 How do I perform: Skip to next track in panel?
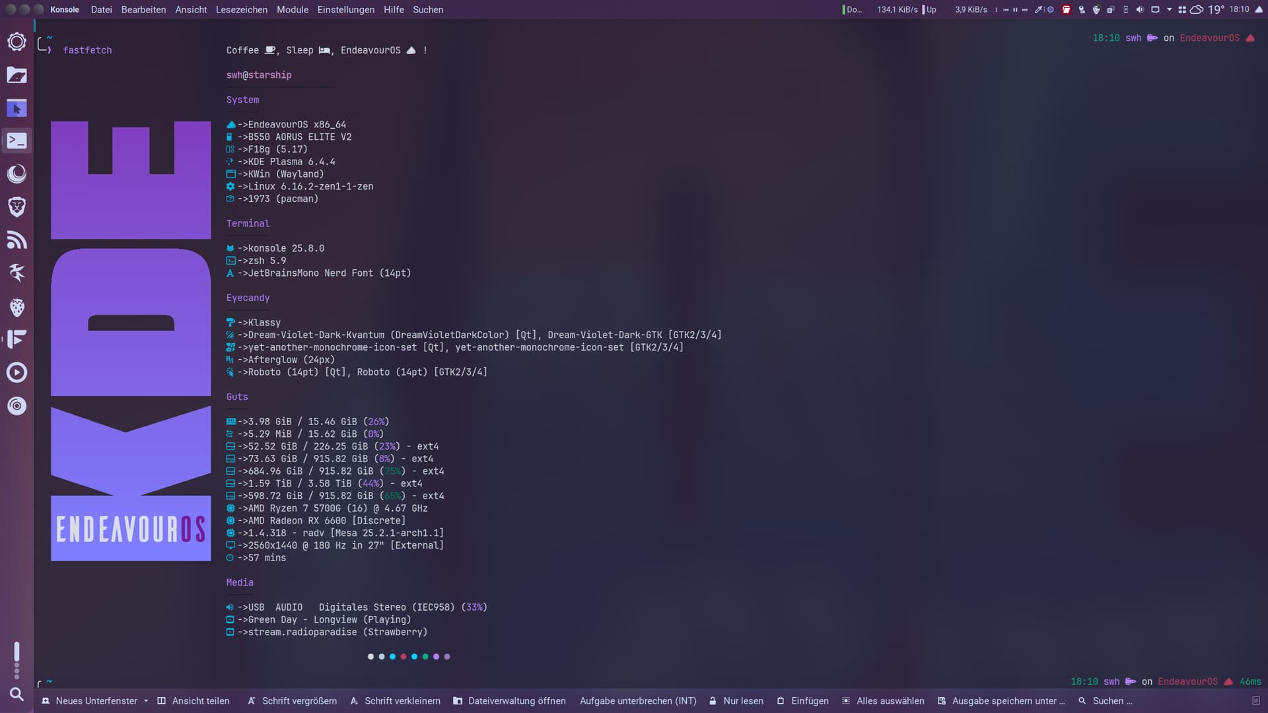[x=1024, y=10]
